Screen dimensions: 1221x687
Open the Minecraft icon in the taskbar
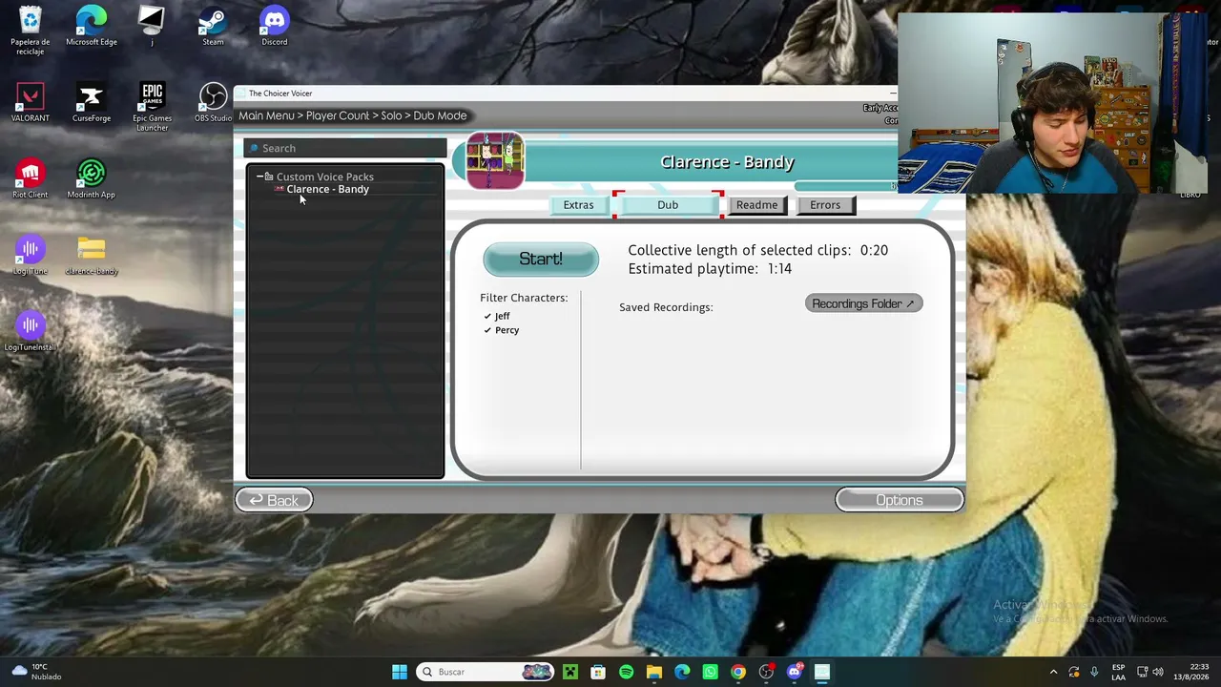570,672
